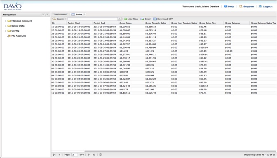The width and height of the screenshot is (277, 158).
Task: Click the Email envelope icon
Action: pos(142,19)
